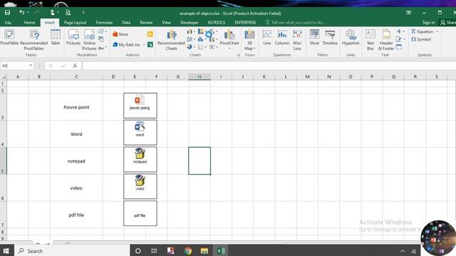This screenshot has height=256, width=456.
Task: Open Task View on taskbar
Action: click(x=154, y=251)
